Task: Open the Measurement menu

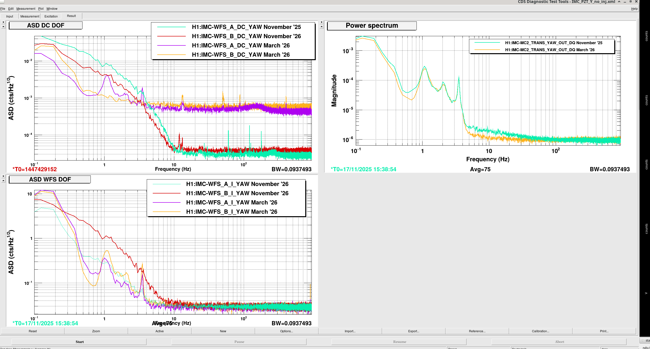Action: click(26, 8)
